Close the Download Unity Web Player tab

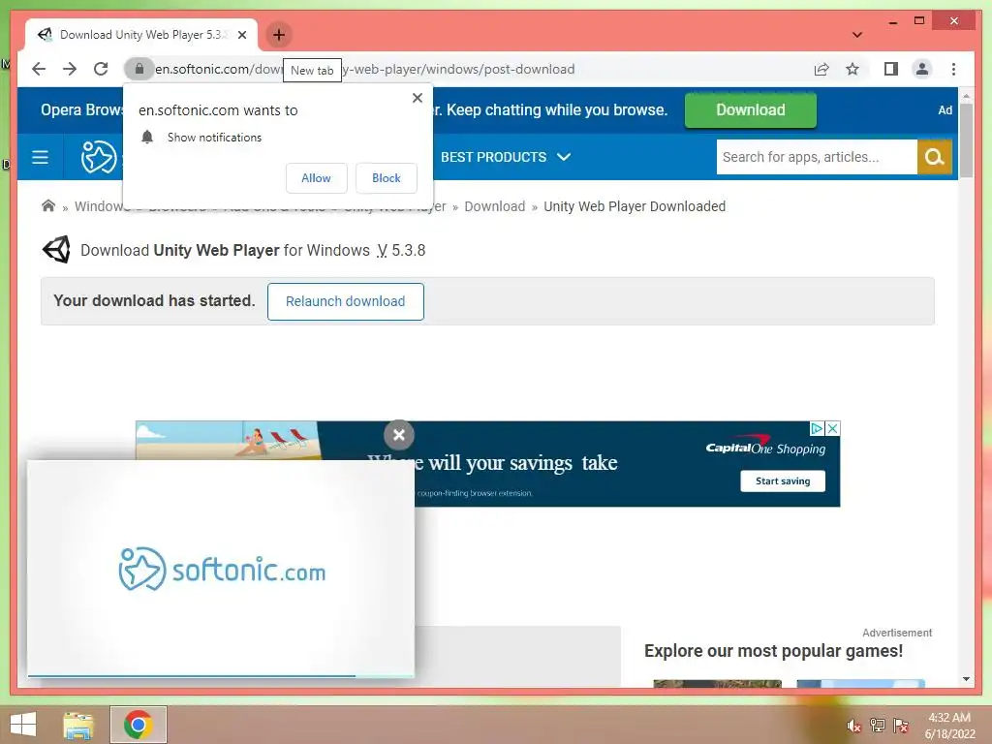(241, 35)
